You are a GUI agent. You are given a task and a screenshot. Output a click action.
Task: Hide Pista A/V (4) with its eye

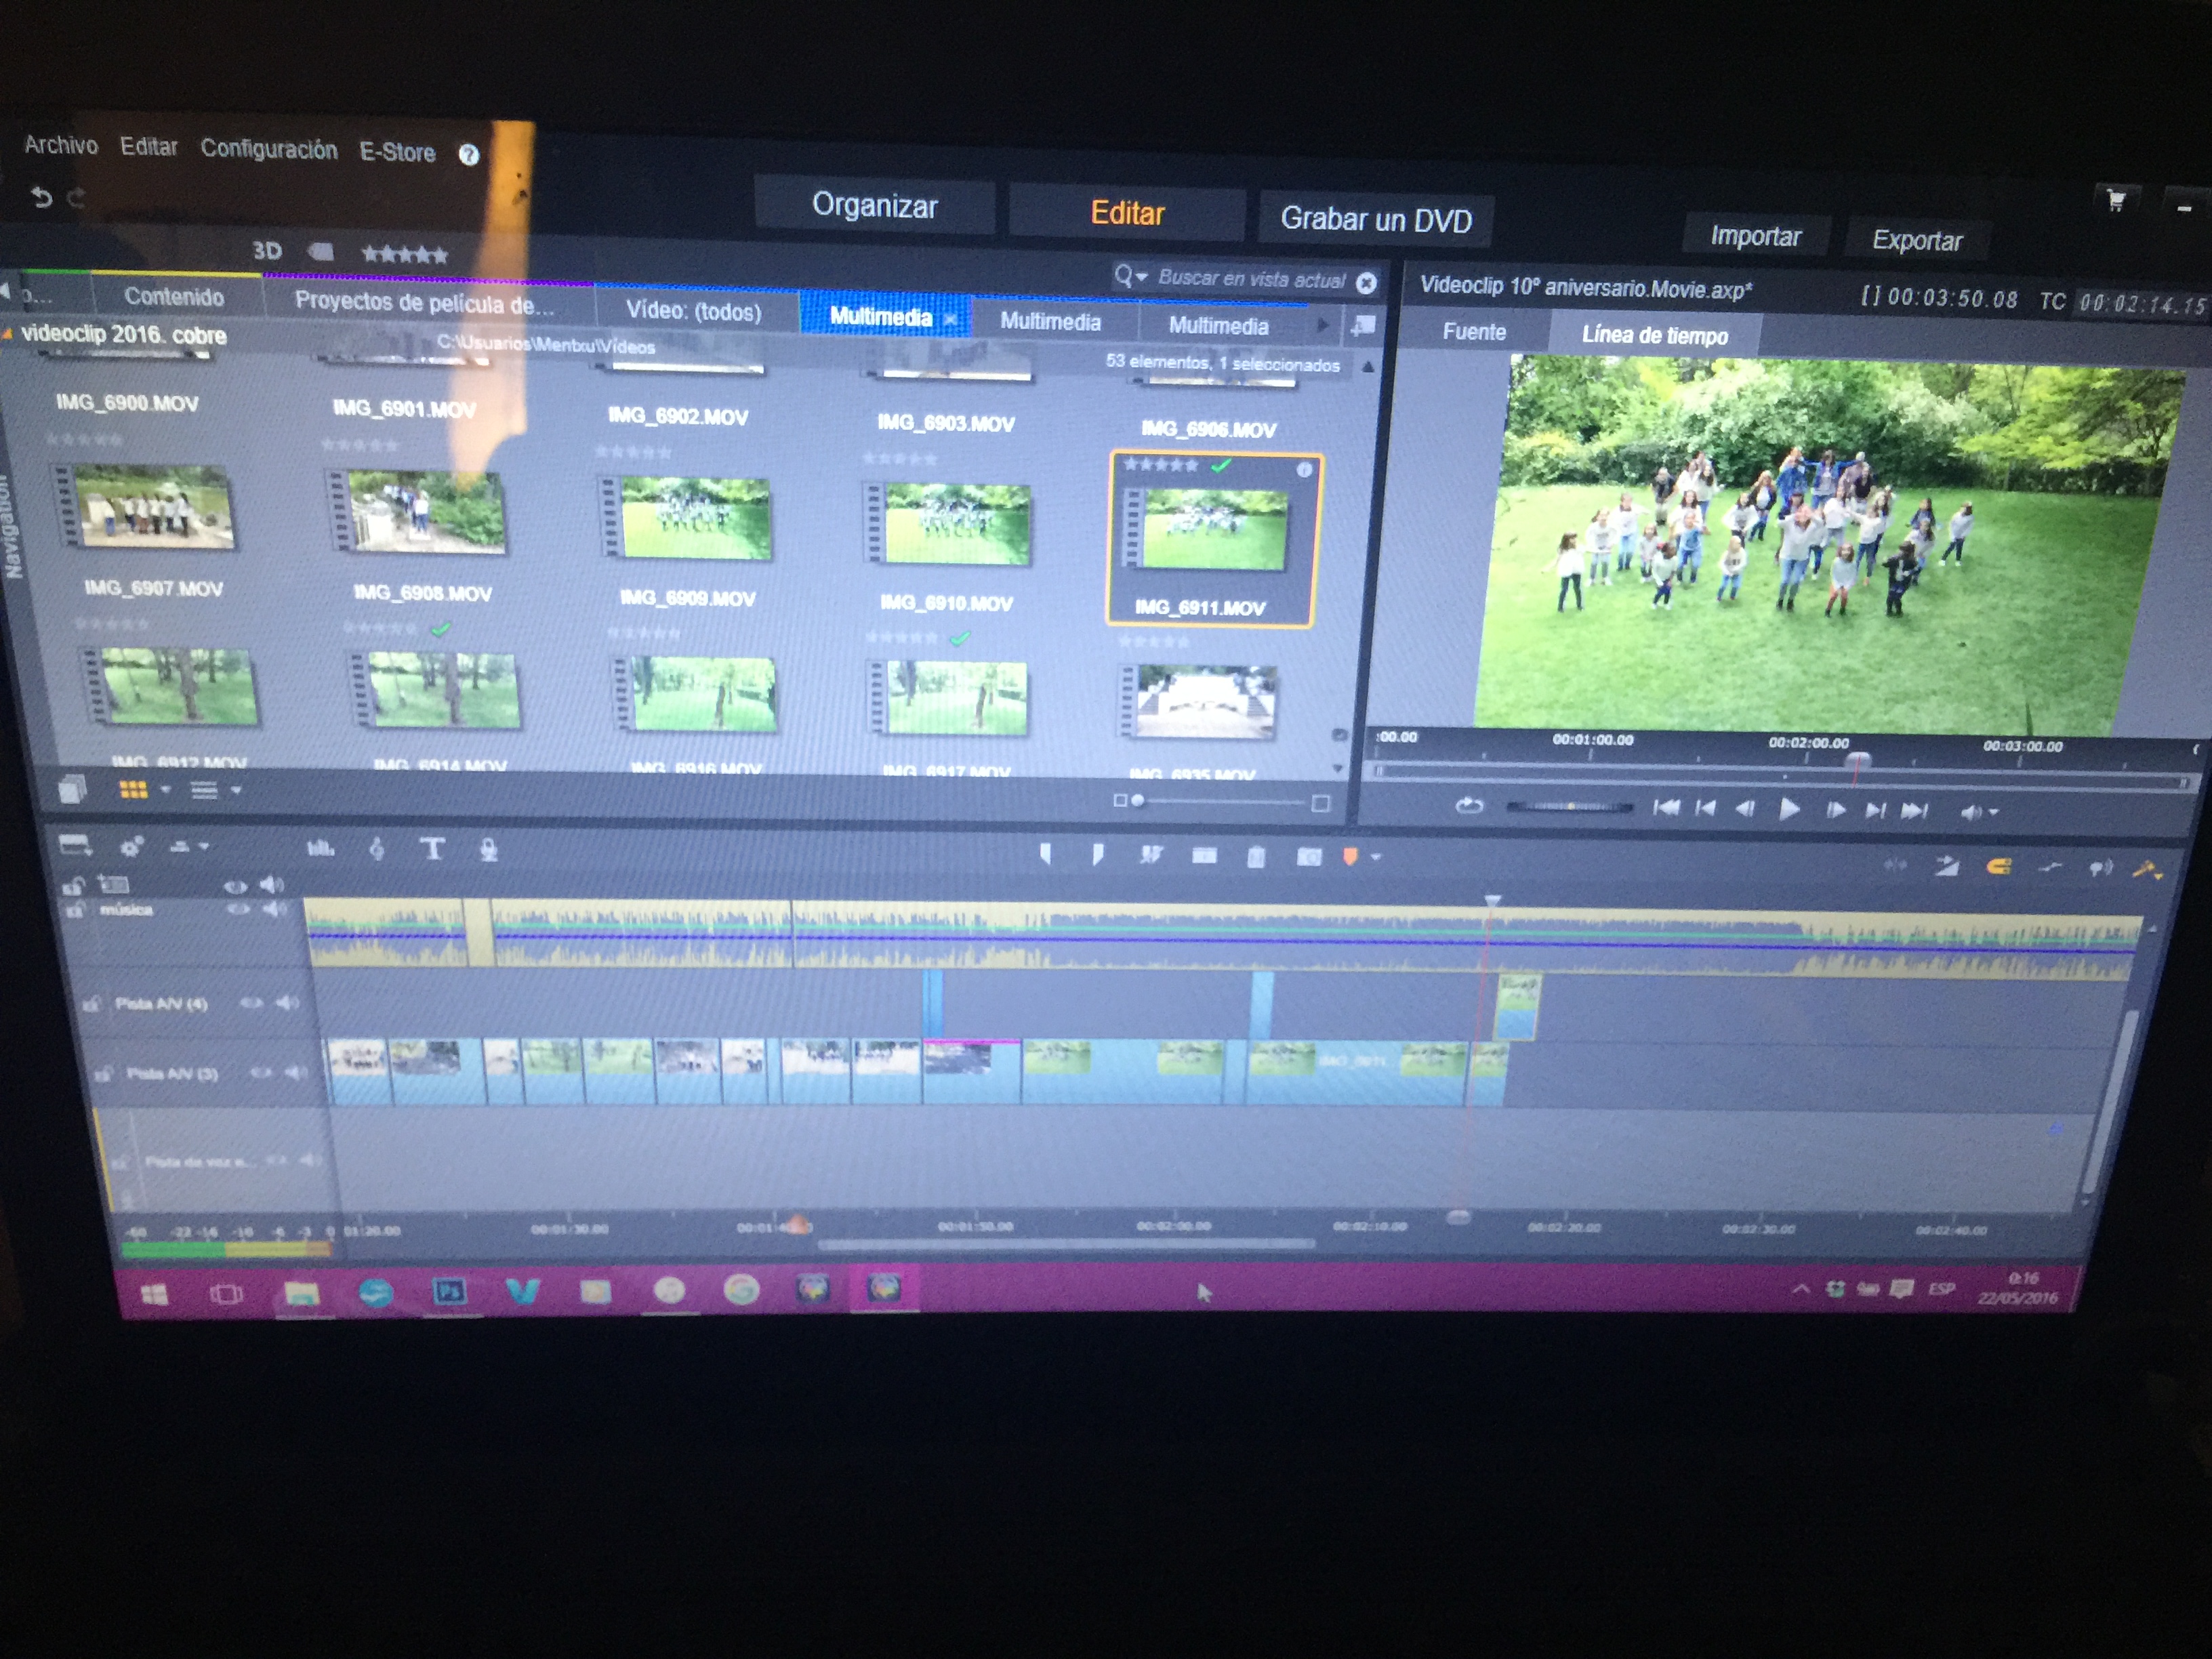(251, 1002)
